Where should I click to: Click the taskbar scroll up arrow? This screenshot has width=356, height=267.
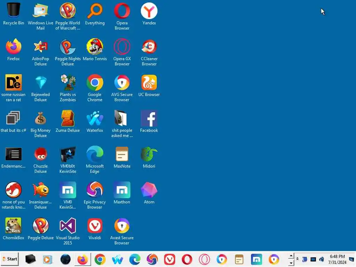pos(291,256)
